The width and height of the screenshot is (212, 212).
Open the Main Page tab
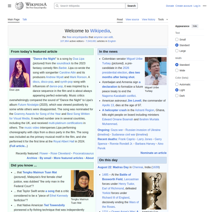[x=13, y=19]
